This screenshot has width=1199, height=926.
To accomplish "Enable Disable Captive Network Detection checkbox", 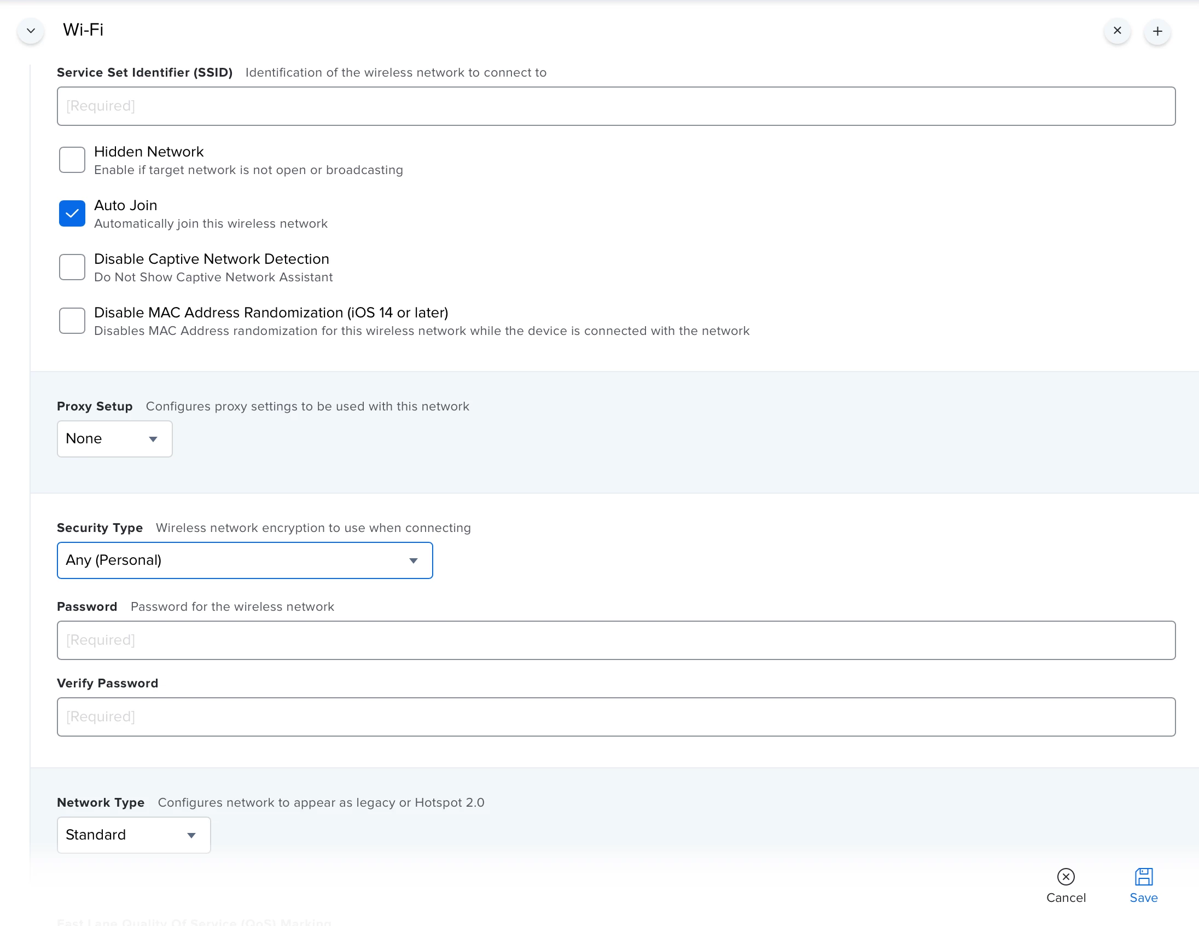I will [72, 267].
